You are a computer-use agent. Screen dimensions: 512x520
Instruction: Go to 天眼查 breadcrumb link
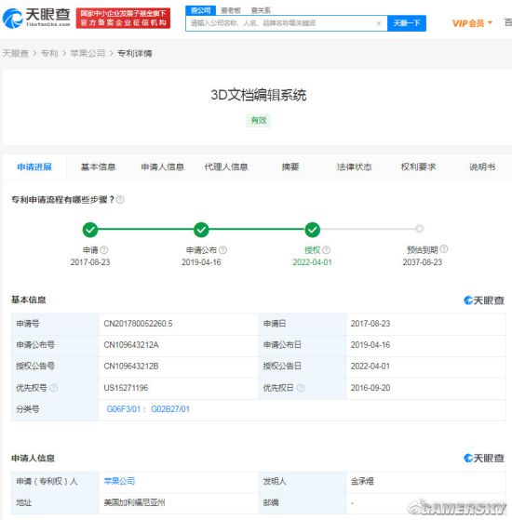point(15,53)
